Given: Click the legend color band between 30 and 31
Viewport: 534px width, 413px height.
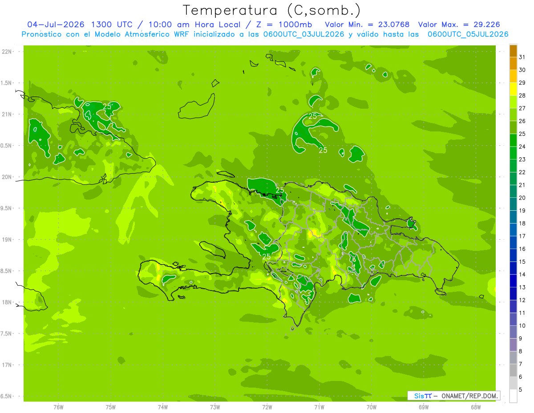Looking at the screenshot, I should (513, 63).
